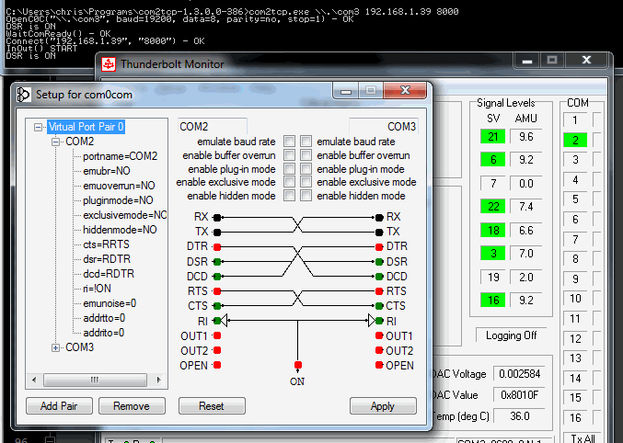Click the COM2 CTS green pin
Screen dimensions: 623x443
[x=217, y=306]
